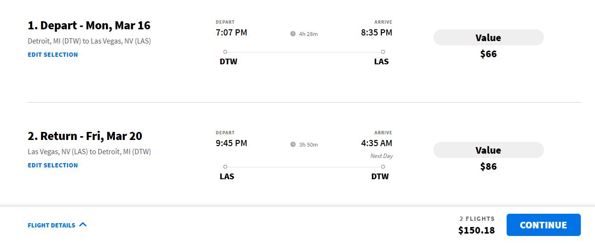The height and width of the screenshot is (244, 595).
Task: Click the "1. Depart - Mon, Mar 16" heading
Action: [x=89, y=26]
